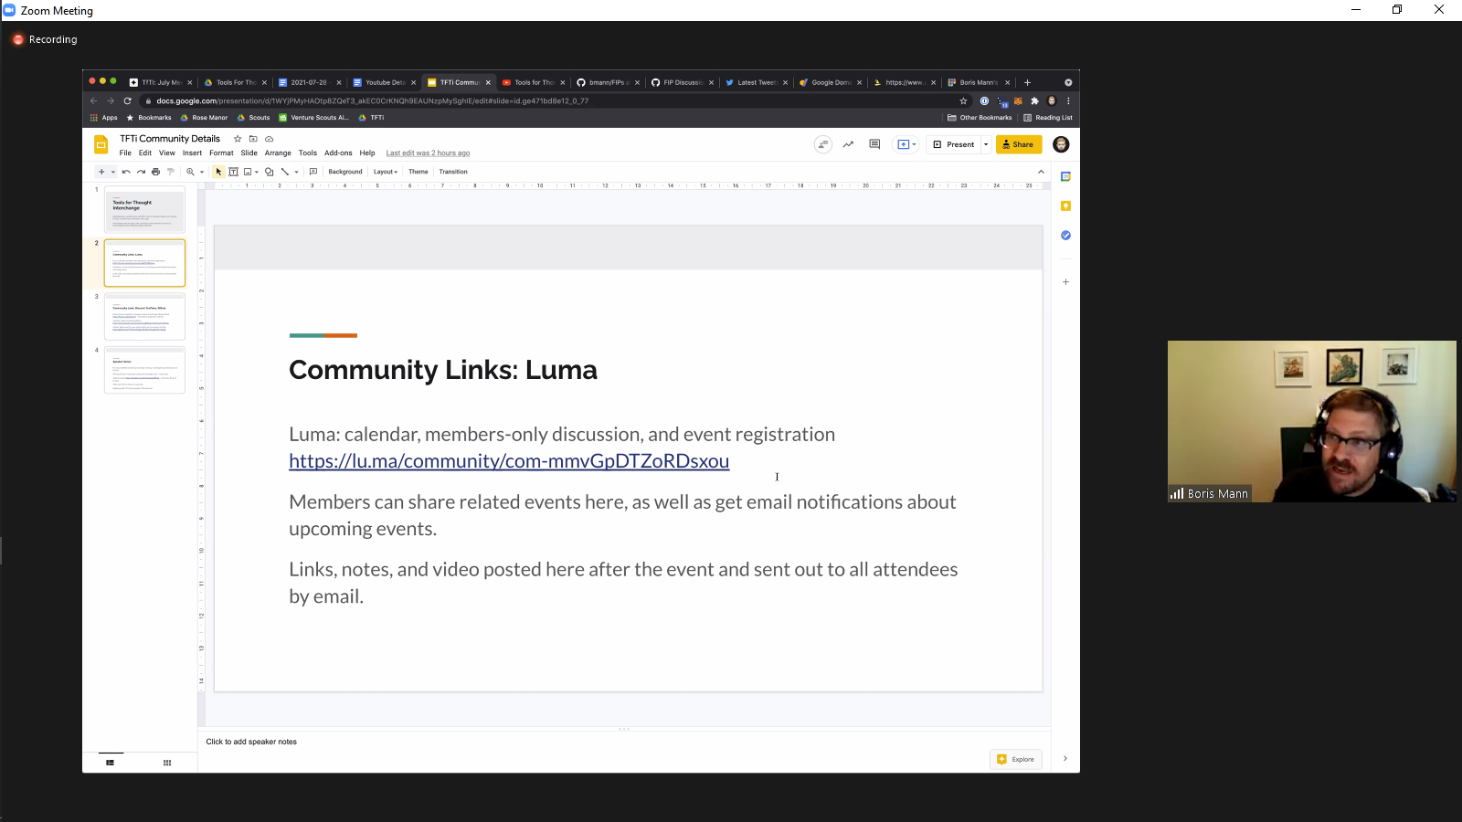
Task: Open the Add-ons menu
Action: [x=338, y=153]
